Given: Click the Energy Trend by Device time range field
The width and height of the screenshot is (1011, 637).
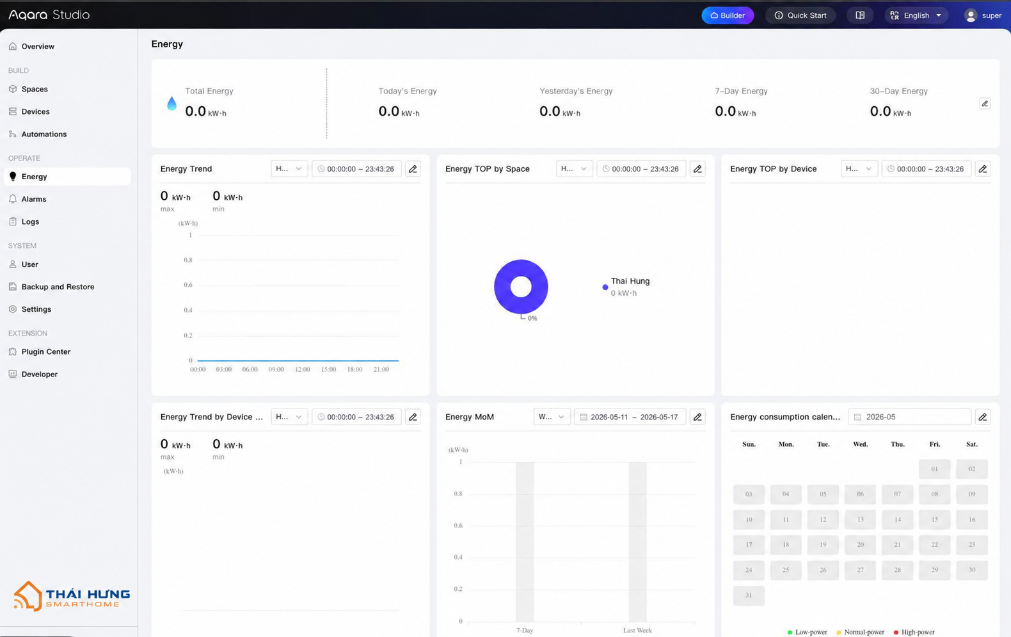Looking at the screenshot, I should click(356, 417).
